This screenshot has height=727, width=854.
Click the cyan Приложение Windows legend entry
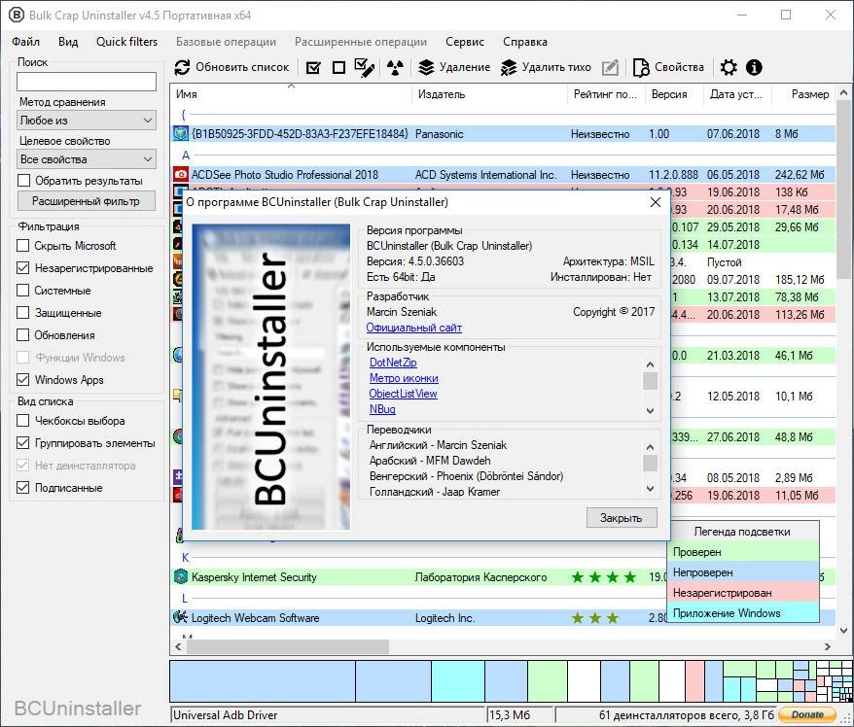click(743, 613)
